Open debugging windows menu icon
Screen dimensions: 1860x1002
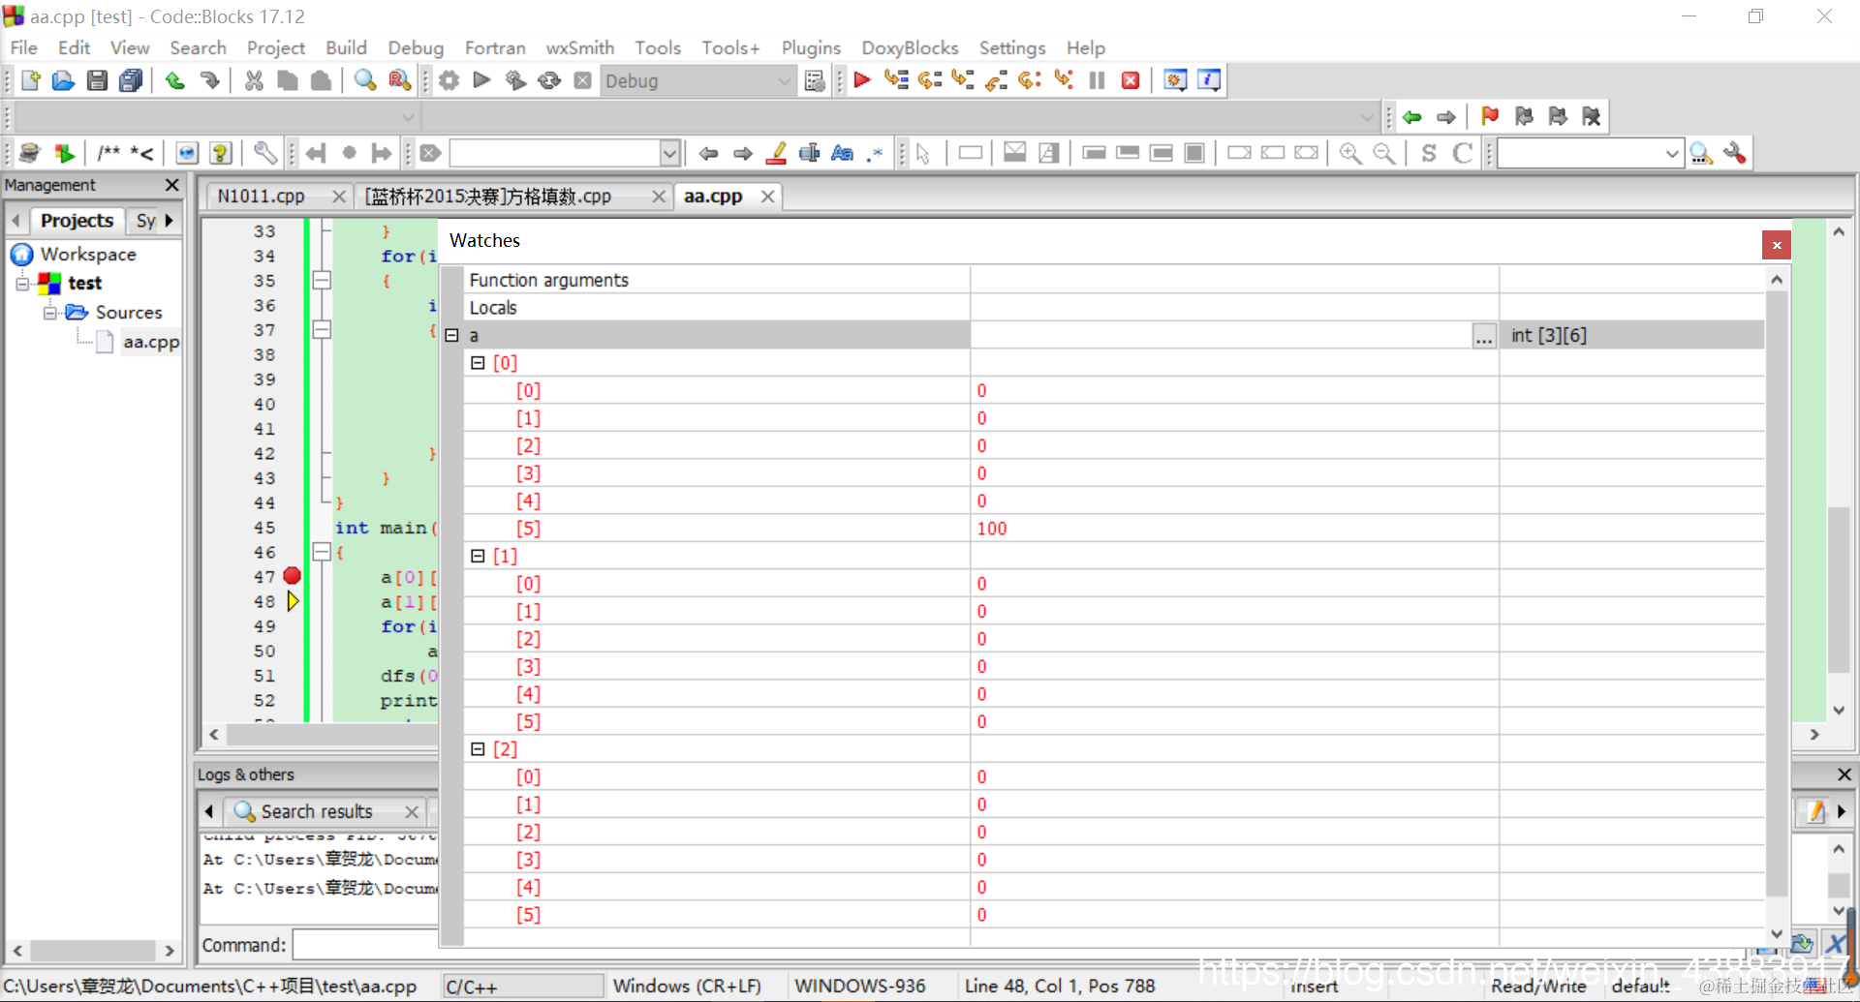coord(1175,80)
